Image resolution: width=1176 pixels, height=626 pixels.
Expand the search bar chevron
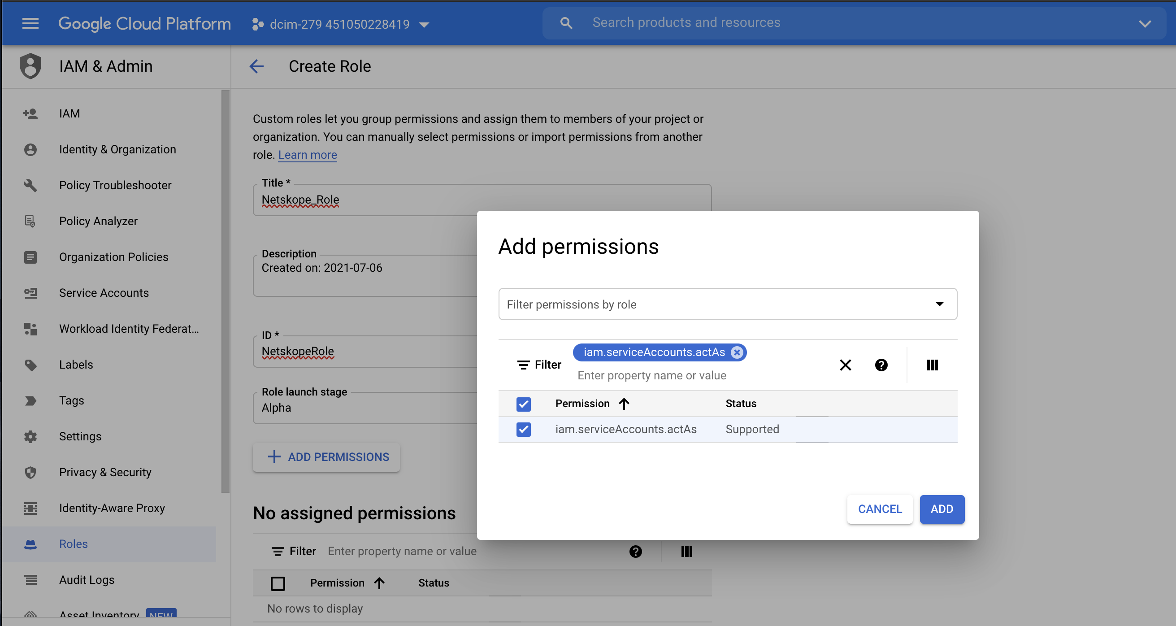pyautogui.click(x=1145, y=23)
